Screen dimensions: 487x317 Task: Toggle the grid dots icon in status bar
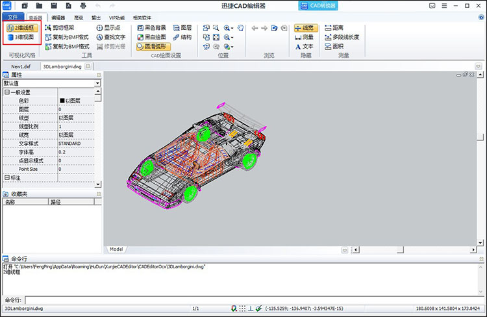242,309
